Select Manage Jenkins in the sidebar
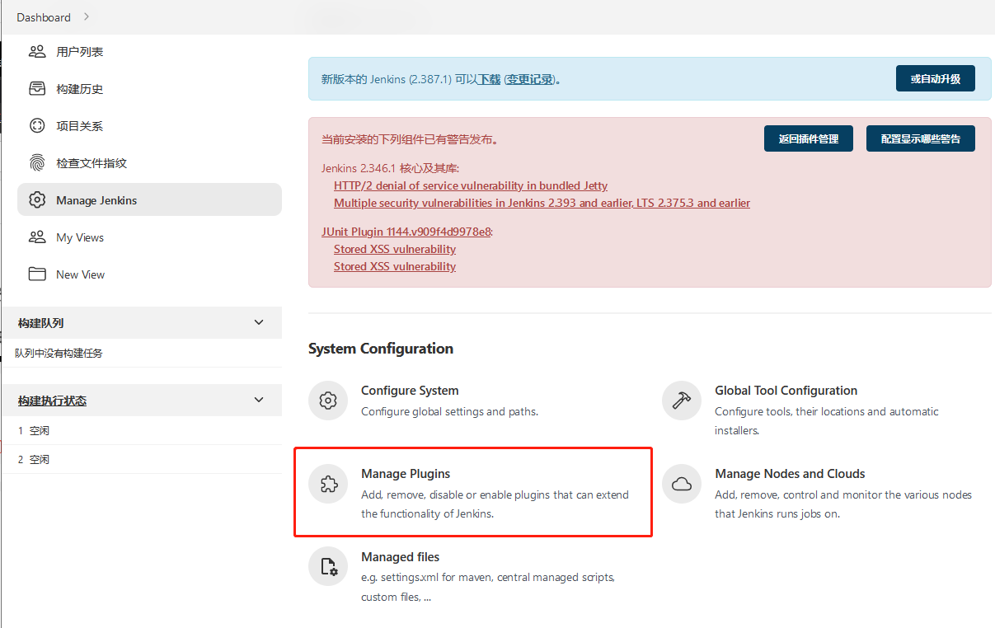 tap(149, 199)
